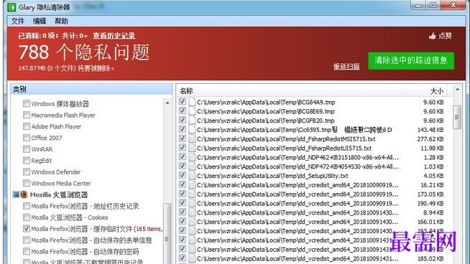The height and width of the screenshot is (264, 470).
Task: Open the 帮助 menu
Action: coord(61,22)
